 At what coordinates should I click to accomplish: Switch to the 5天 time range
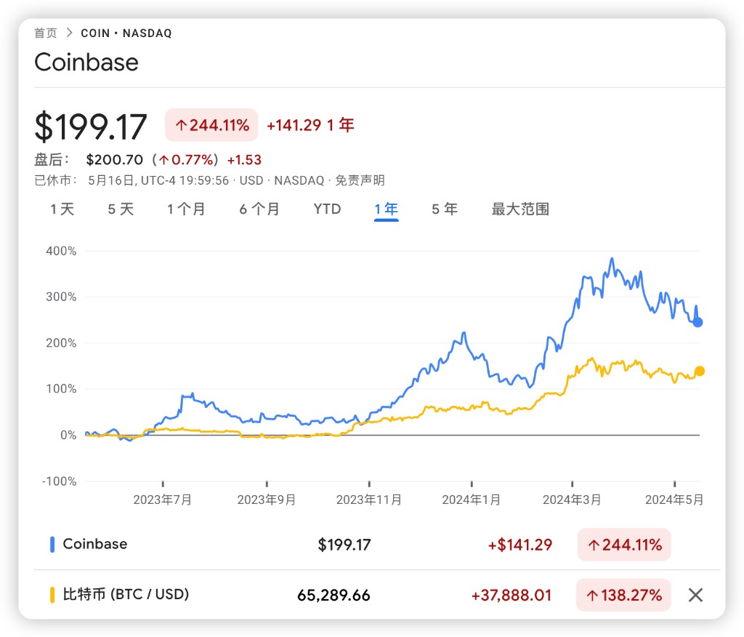point(121,209)
